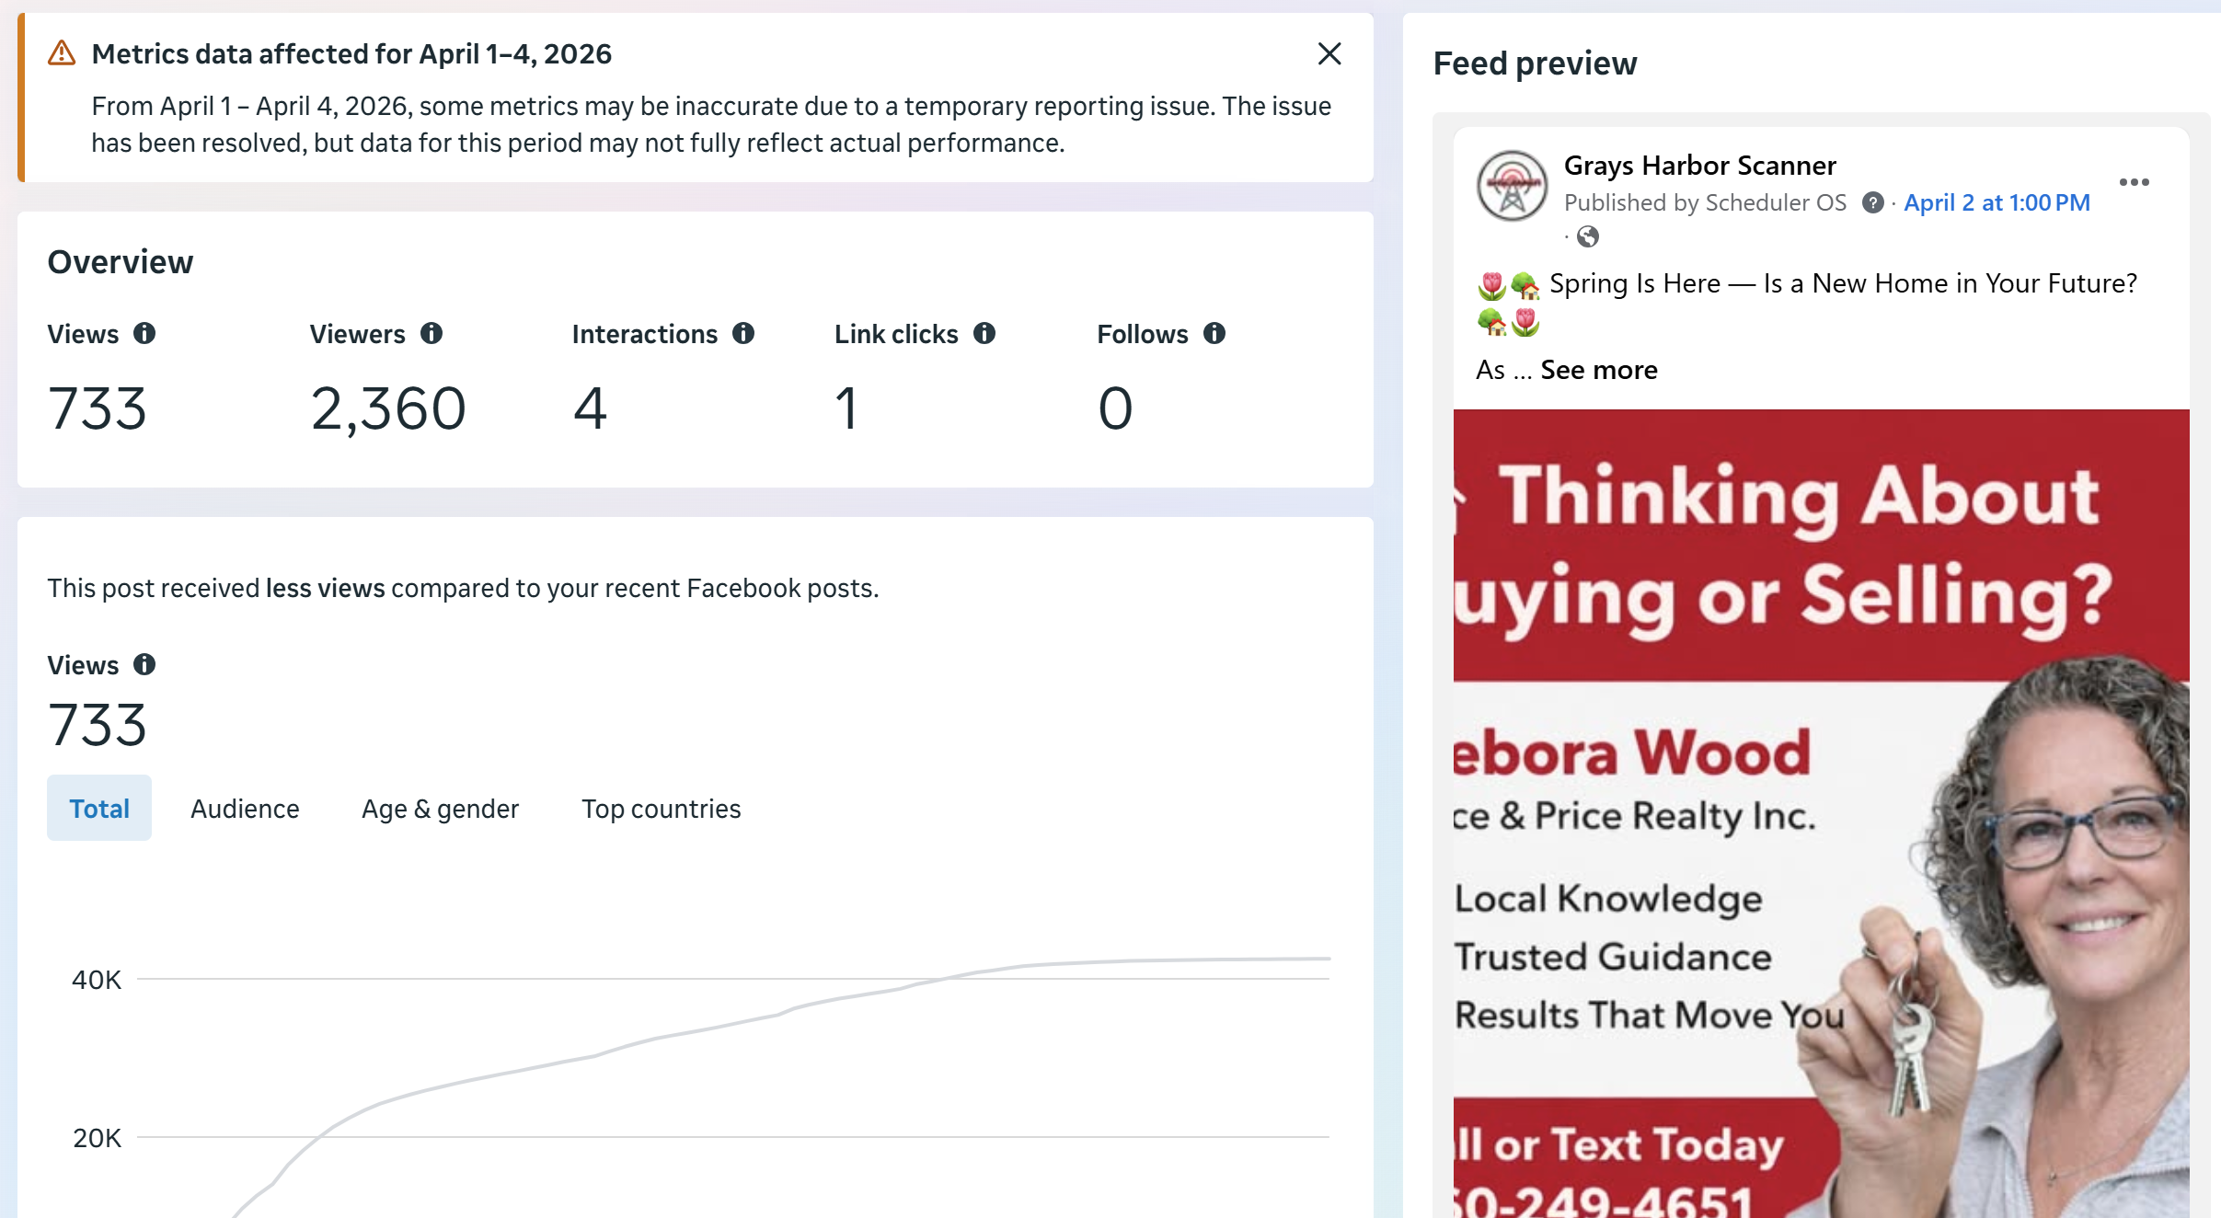The width and height of the screenshot is (2221, 1218).
Task: Click info icon beside Link clicks
Action: click(x=984, y=333)
